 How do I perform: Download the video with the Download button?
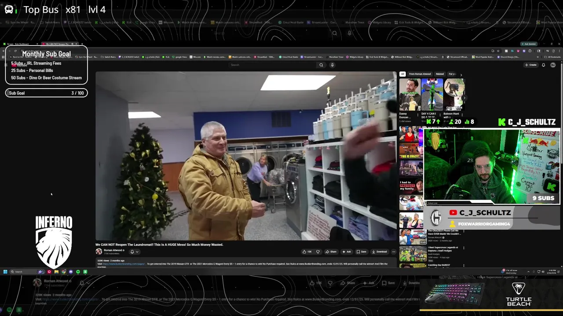pos(380,251)
